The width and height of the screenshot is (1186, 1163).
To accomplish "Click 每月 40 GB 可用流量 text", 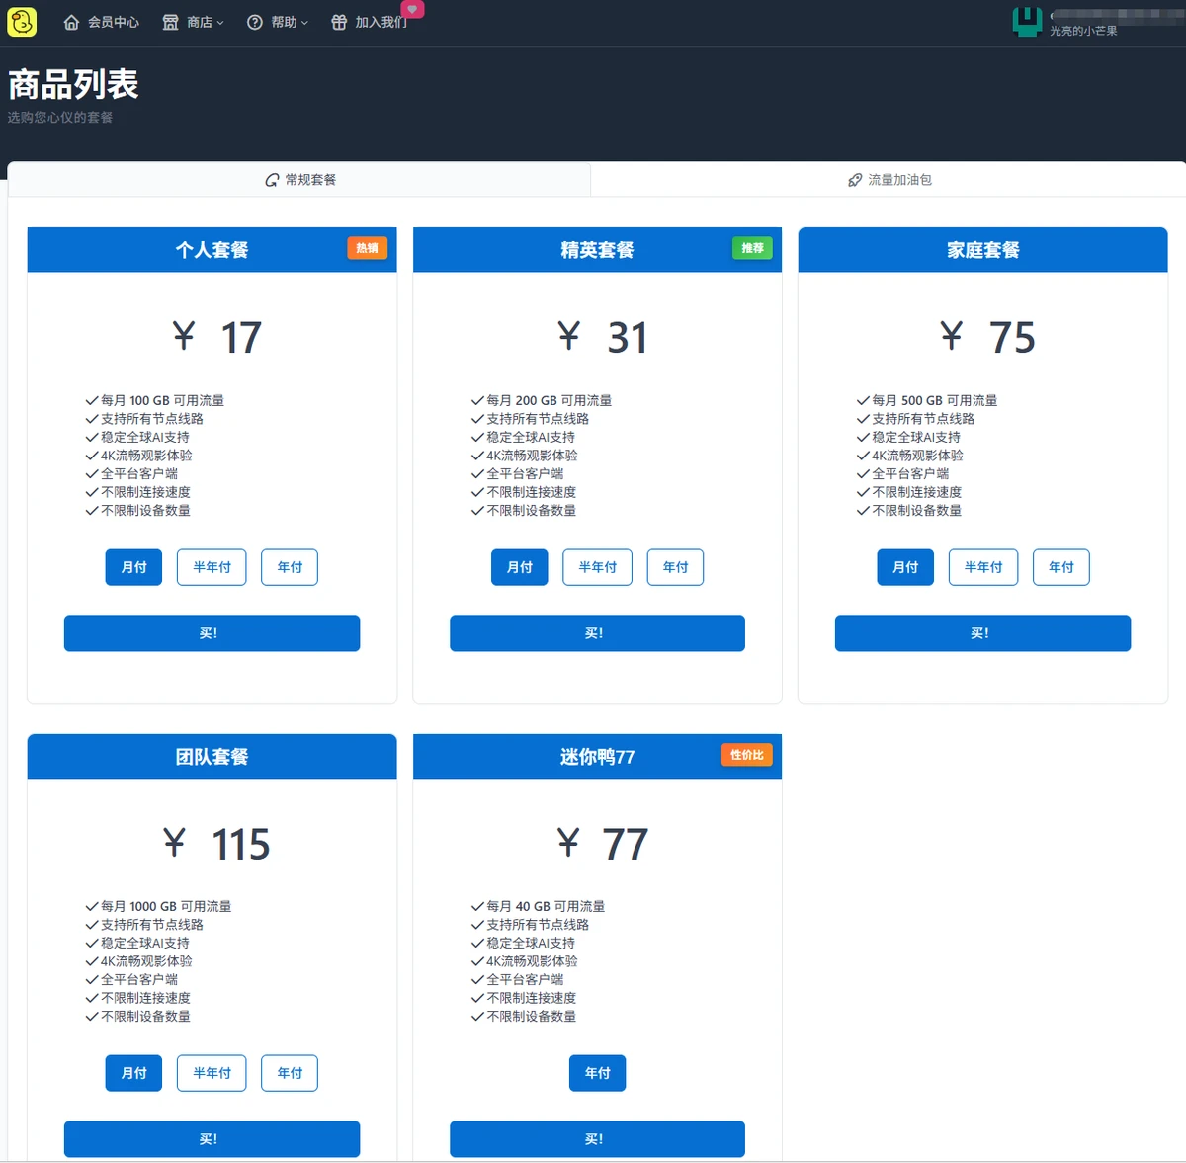I will pyautogui.click(x=546, y=906).
